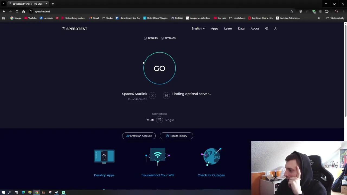Click Create an Account button
Screen dimensions: 347x195
coord(139,136)
